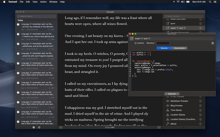220x137 pixels.
Task: Click the Shortcut input field
Action: 163,43
